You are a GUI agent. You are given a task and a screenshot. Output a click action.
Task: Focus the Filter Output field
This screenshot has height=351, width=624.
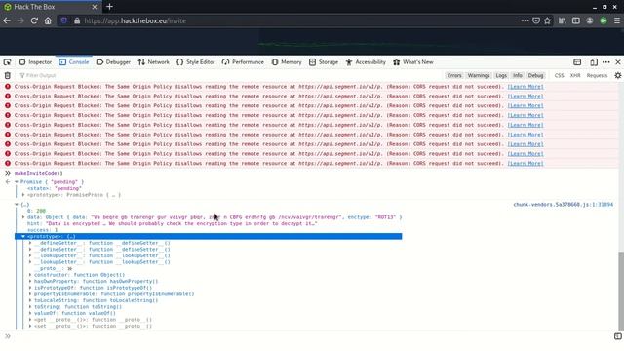231,75
